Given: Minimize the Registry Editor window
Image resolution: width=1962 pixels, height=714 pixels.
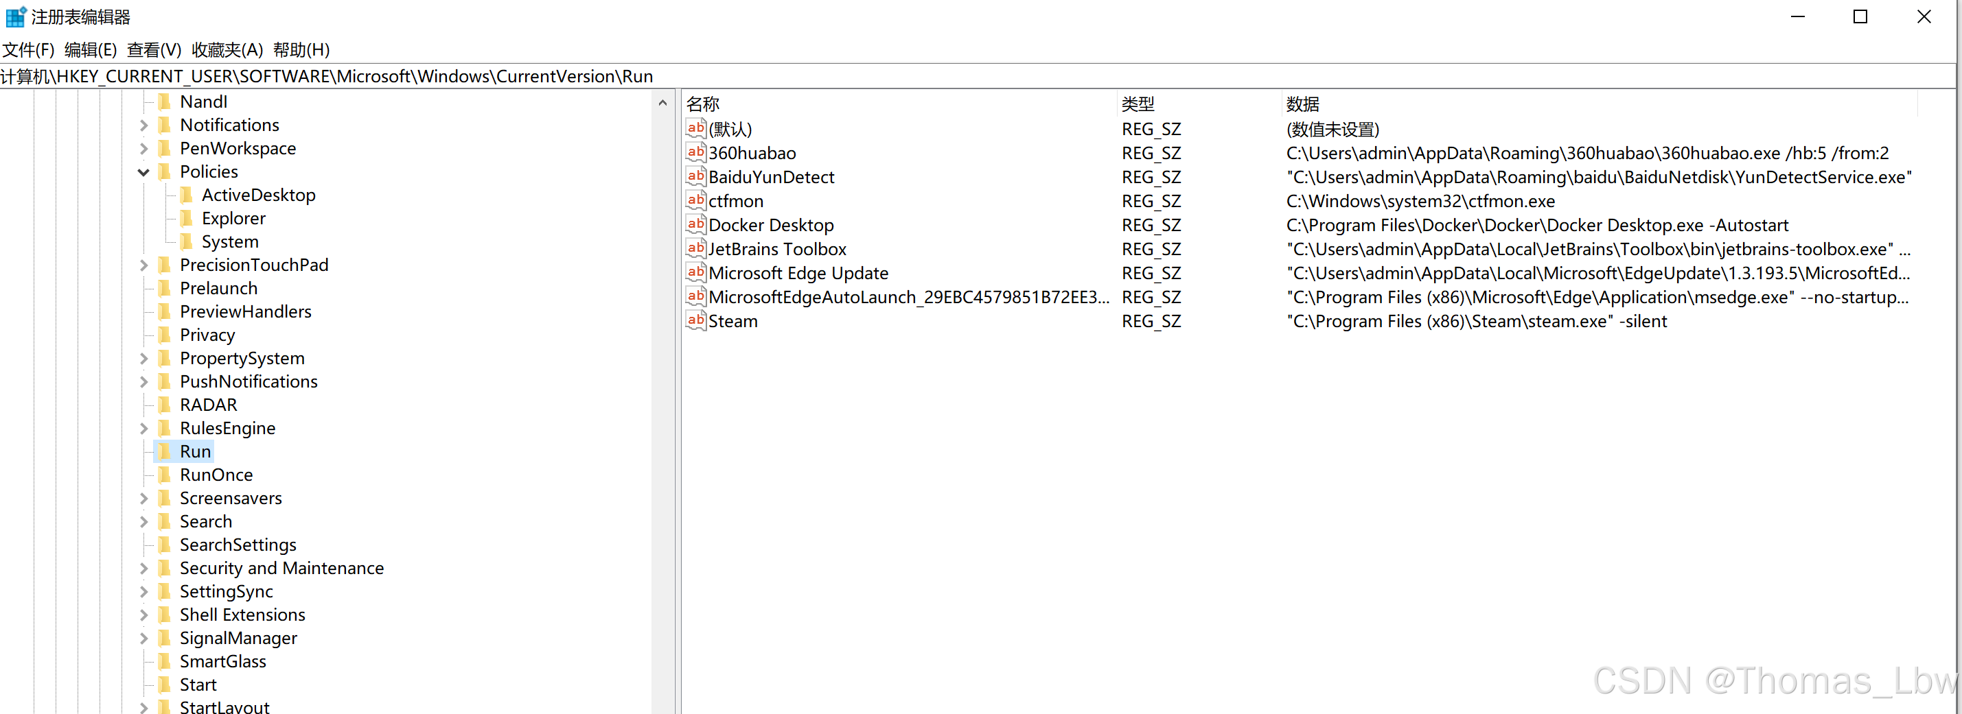Looking at the screenshot, I should coord(1797,16).
